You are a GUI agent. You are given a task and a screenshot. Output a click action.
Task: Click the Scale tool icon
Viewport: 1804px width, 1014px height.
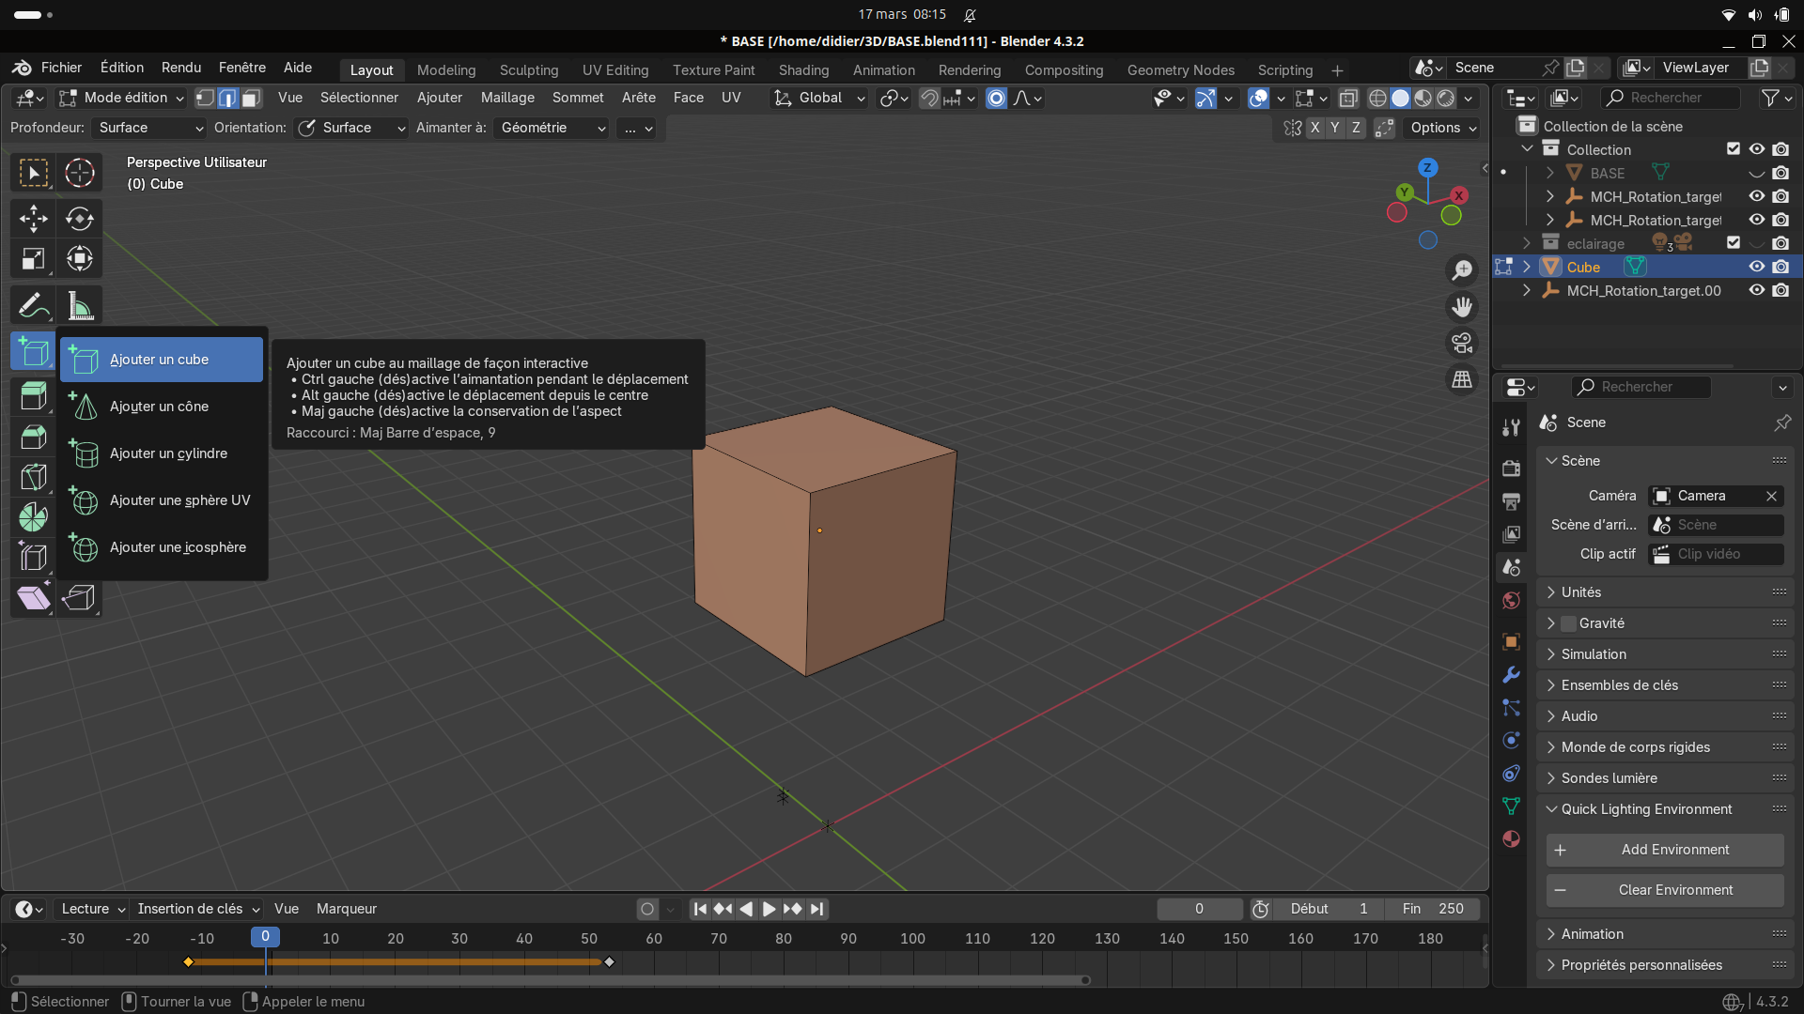pyautogui.click(x=33, y=259)
